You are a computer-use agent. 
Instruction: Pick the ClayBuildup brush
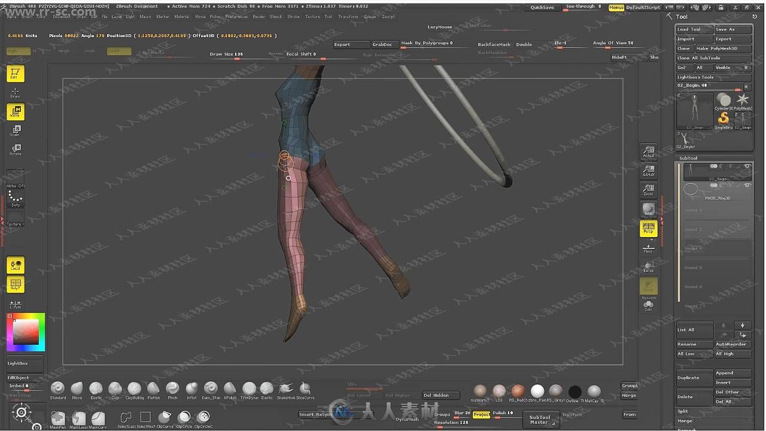point(135,390)
